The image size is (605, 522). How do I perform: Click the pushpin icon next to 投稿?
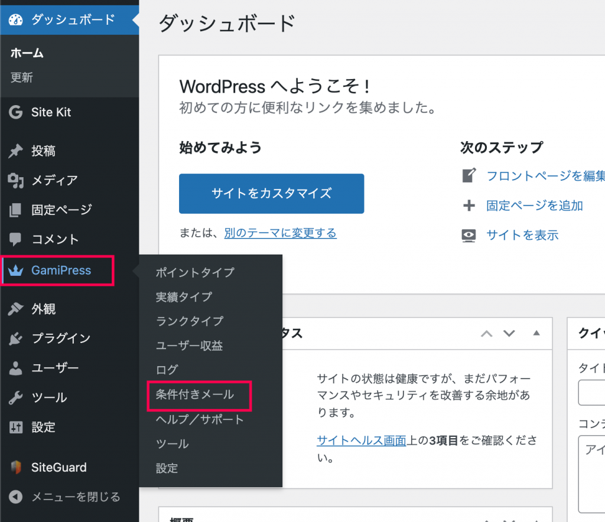click(x=16, y=151)
